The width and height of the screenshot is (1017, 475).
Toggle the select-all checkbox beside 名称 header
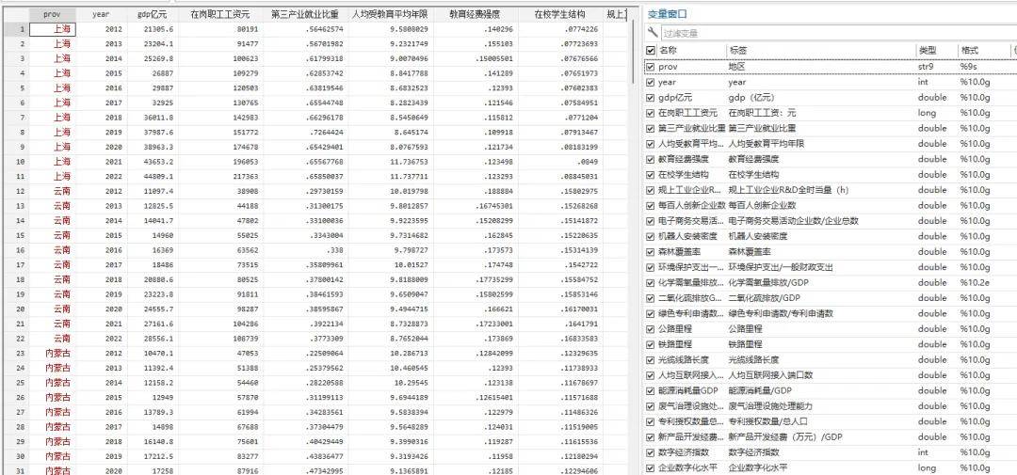pos(651,51)
